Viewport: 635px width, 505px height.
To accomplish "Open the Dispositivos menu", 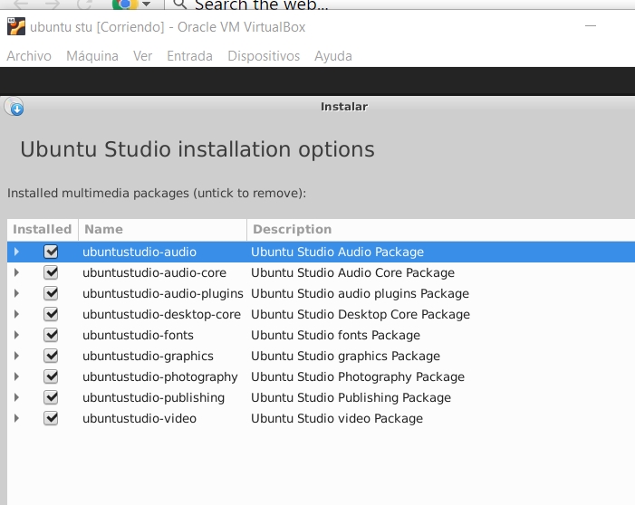I will tap(264, 56).
